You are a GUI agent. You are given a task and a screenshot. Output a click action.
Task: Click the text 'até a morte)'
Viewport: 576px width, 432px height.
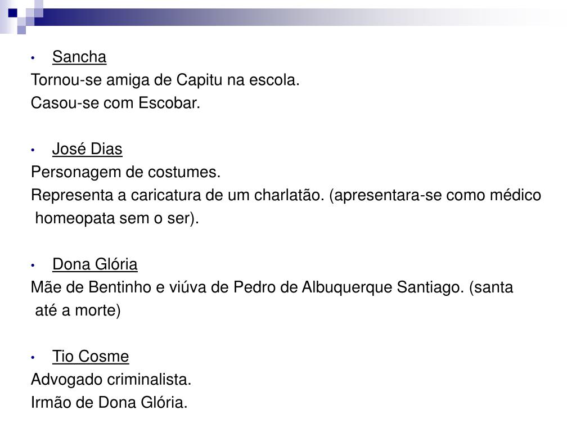click(x=78, y=310)
